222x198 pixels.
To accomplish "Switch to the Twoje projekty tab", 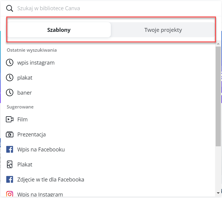I will [x=163, y=30].
